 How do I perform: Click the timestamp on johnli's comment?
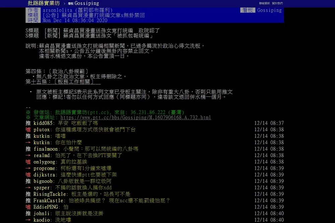click(269, 213)
